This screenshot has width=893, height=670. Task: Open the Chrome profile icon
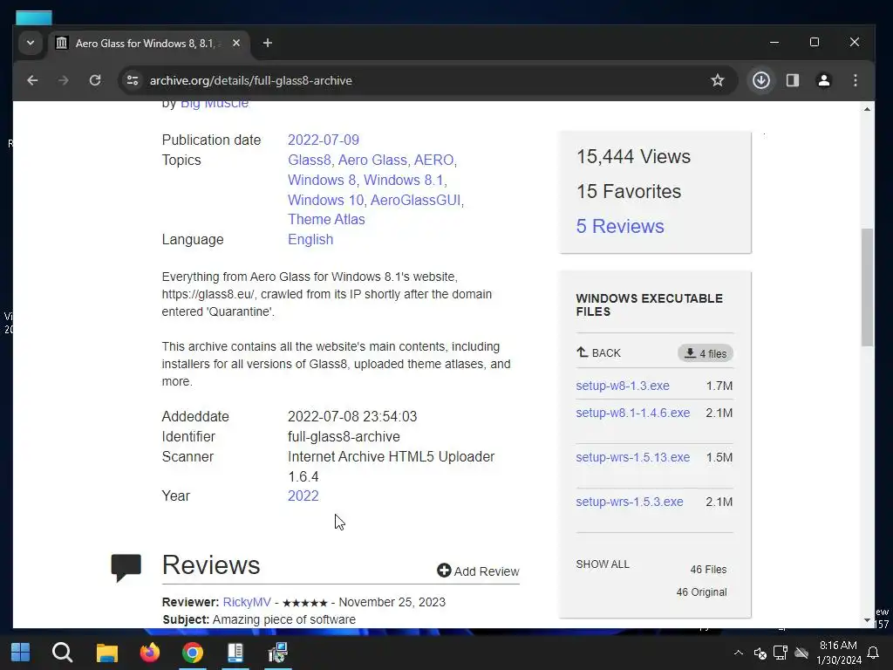(823, 80)
